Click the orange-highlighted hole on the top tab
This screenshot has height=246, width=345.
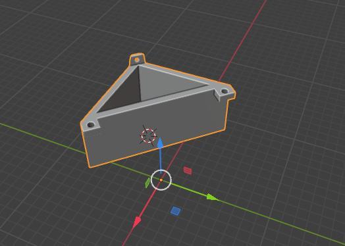[137, 60]
